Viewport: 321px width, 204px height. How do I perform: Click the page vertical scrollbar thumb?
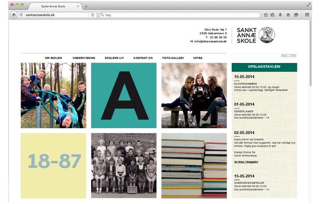tap(310, 53)
